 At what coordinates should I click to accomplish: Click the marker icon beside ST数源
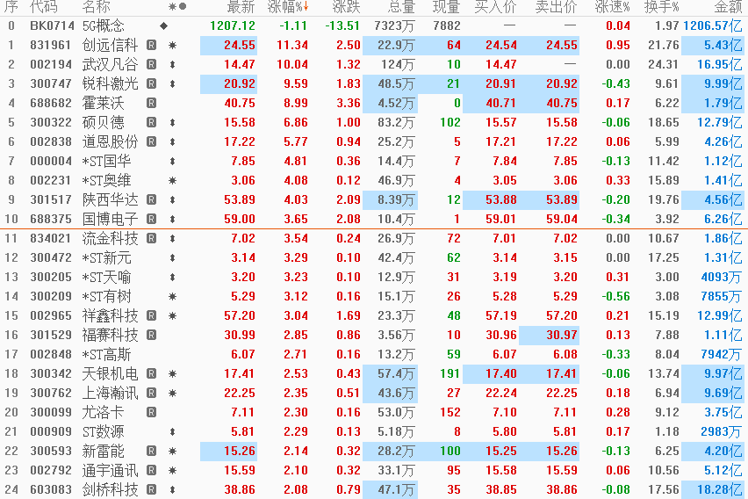click(173, 431)
